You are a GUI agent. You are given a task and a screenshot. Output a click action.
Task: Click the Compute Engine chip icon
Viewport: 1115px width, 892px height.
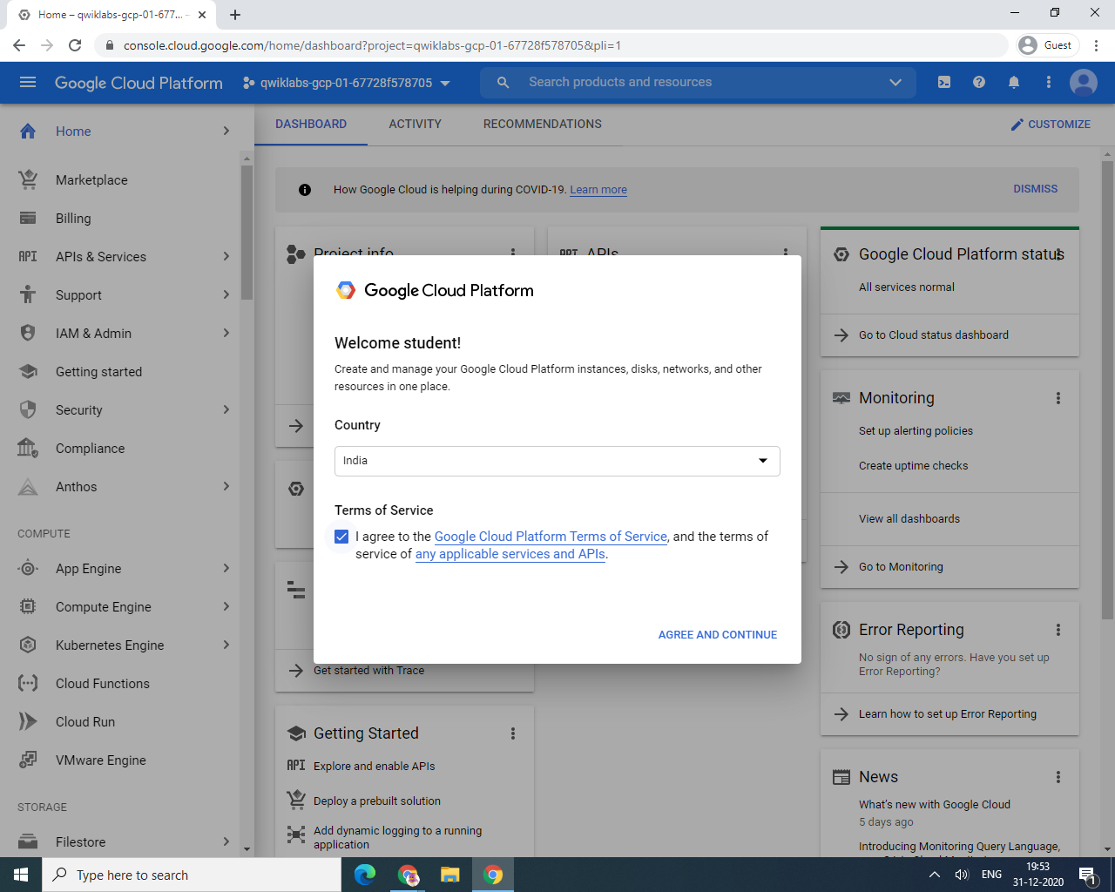(x=28, y=607)
